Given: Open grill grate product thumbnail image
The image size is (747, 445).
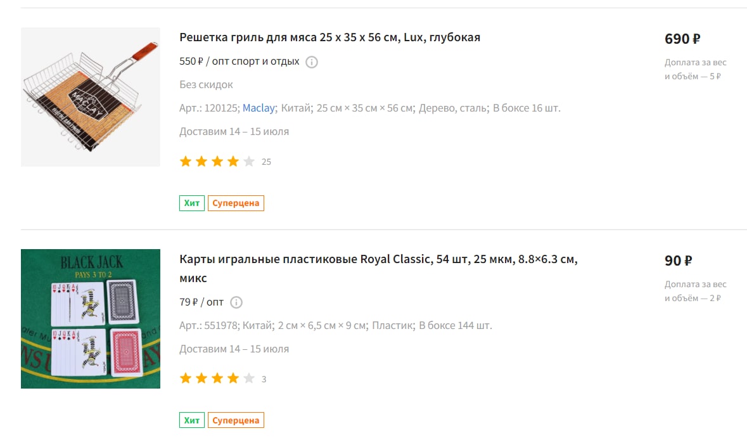Looking at the screenshot, I should point(91,97).
